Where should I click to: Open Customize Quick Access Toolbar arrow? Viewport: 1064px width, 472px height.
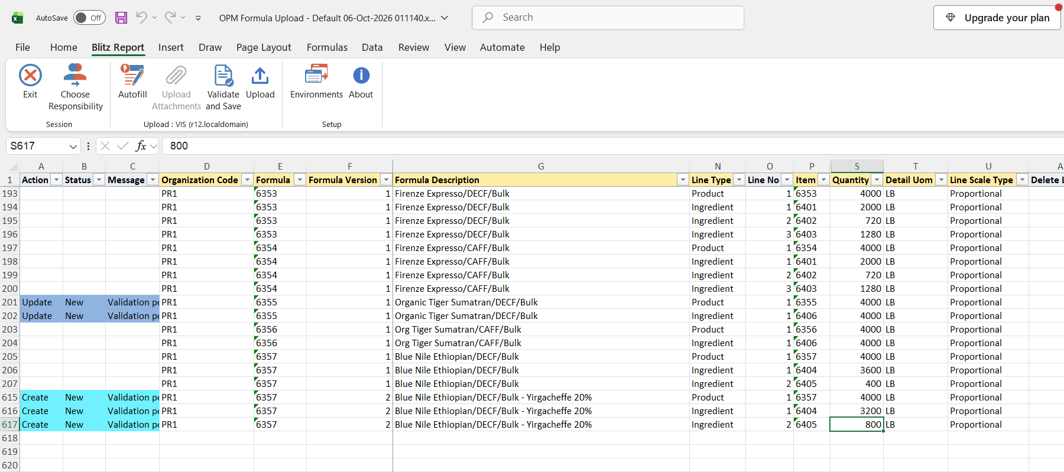(x=198, y=18)
